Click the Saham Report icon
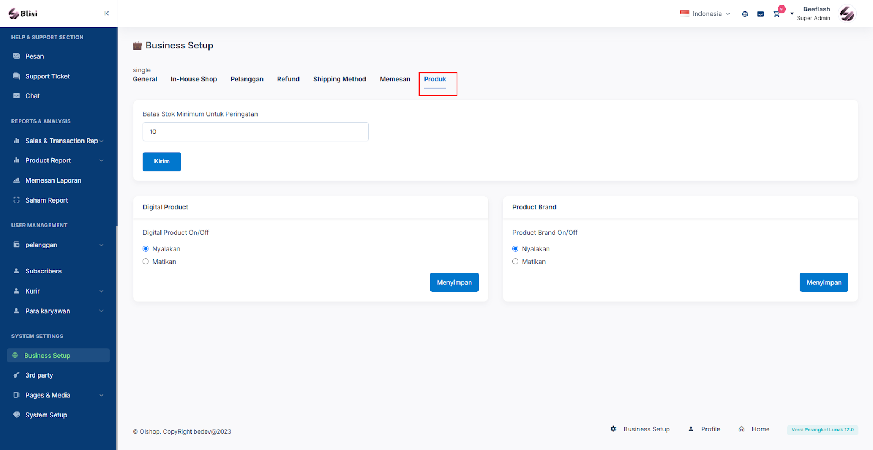 [16, 200]
